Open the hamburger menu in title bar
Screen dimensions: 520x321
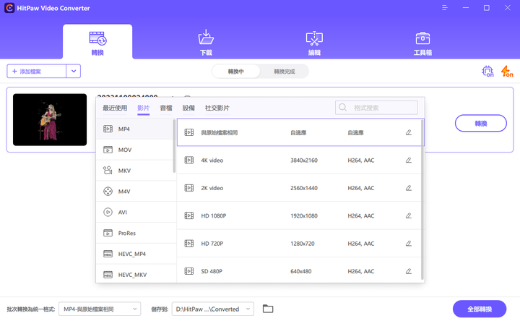tap(445, 8)
